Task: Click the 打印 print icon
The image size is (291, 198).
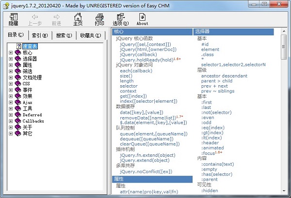Action: click(99, 17)
